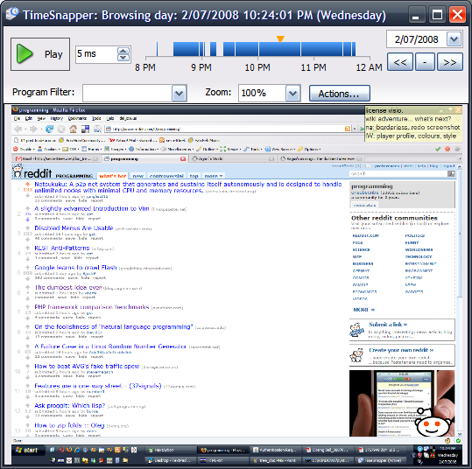472x469 pixels.
Task: Open the Web Developer Images dropdown
Action: 115,149
